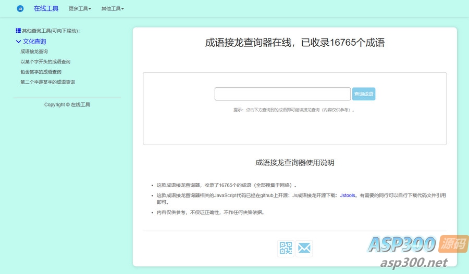Choose 包含某字的成语查询 from the sidebar
The image size is (469, 274).
[x=41, y=72]
